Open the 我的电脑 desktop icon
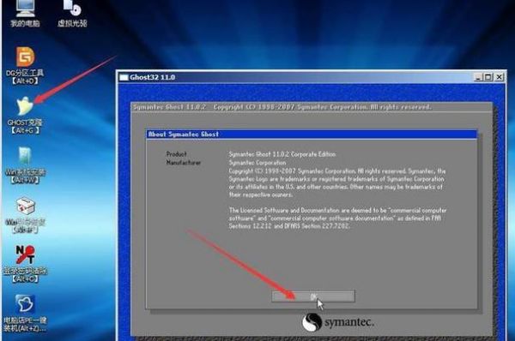The width and height of the screenshot is (515, 341). 25,13
